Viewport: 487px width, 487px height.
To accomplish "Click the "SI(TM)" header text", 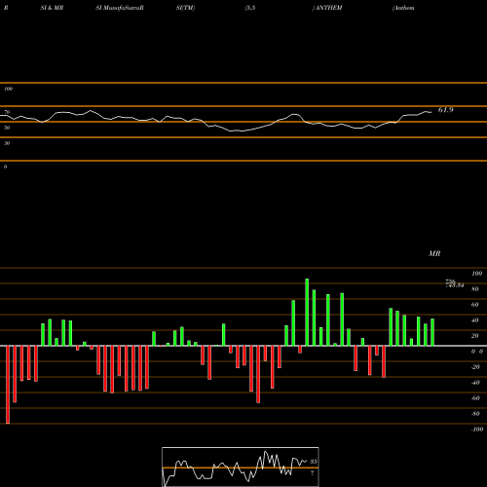I will [x=185, y=8].
